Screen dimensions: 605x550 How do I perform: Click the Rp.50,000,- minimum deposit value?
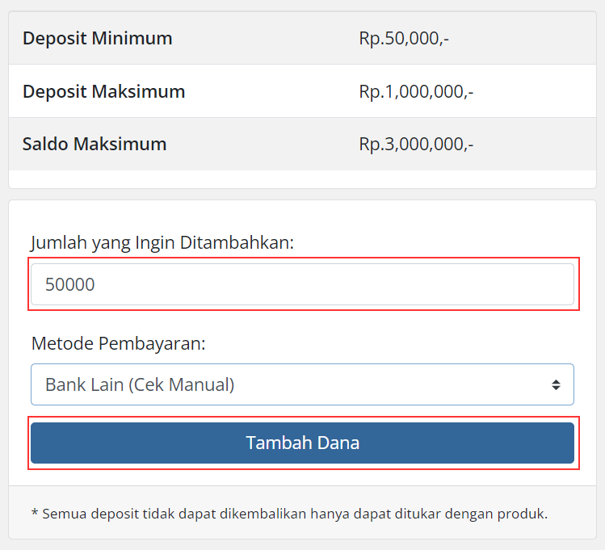point(404,38)
